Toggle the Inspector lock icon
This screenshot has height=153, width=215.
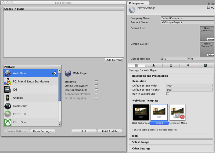point(209,3)
